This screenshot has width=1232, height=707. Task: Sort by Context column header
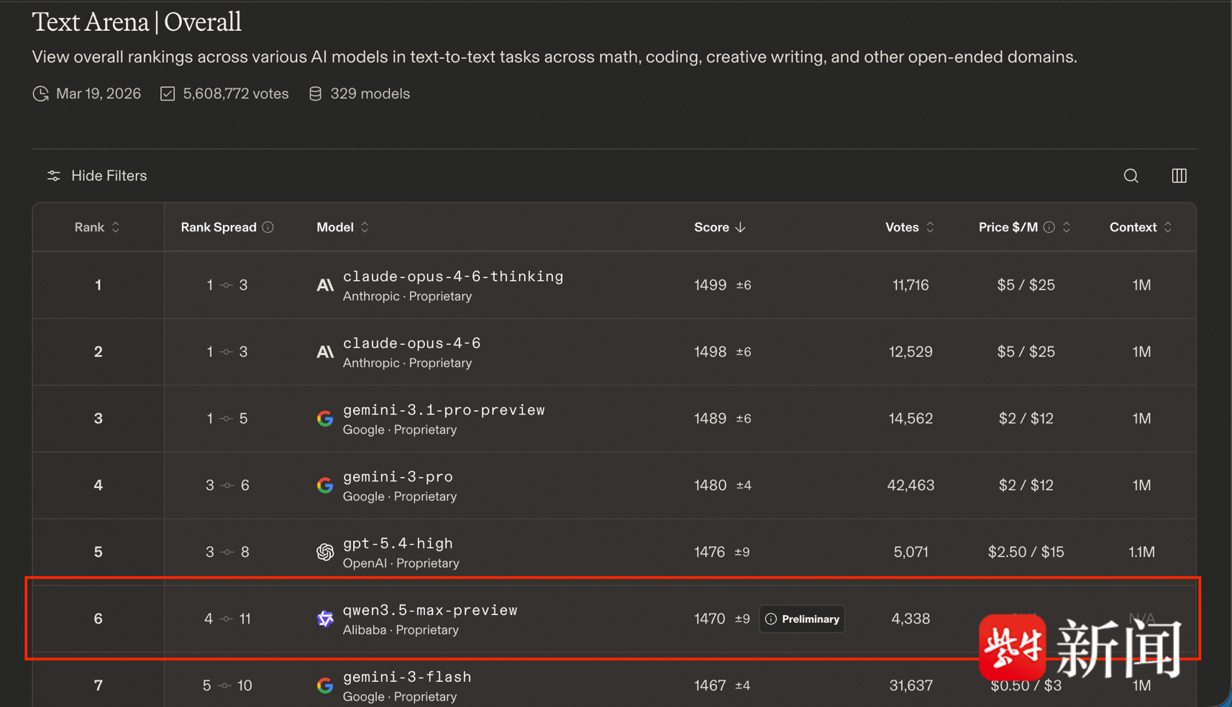[x=1140, y=227]
